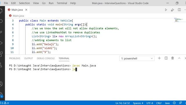
Task: Close the Main.java tab
Action: pos(26,10)
